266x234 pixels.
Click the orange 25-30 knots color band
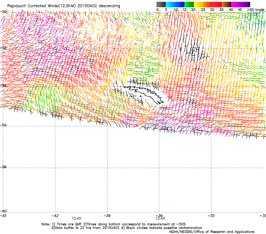pyautogui.click(x=208, y=4)
